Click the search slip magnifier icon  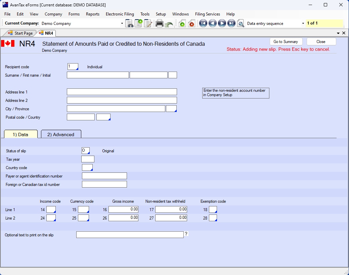241,24
